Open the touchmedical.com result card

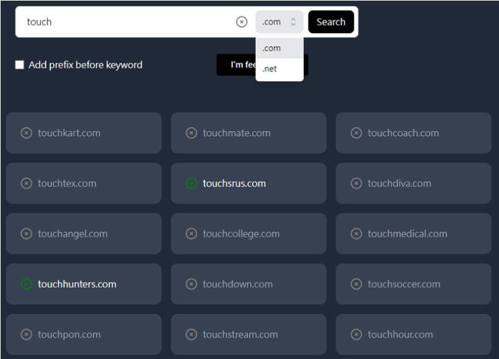coord(414,234)
